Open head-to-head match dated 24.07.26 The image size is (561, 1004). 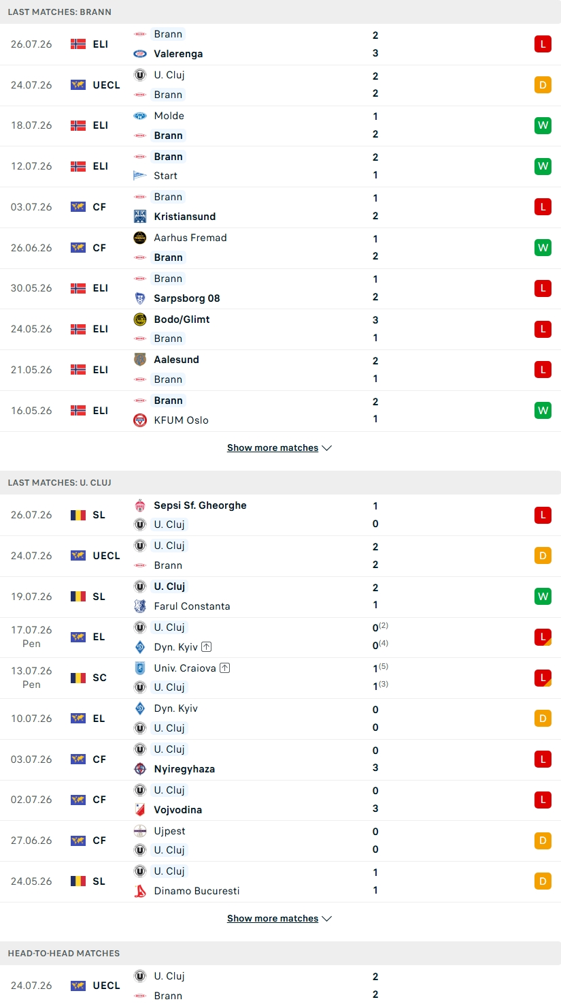[280, 985]
